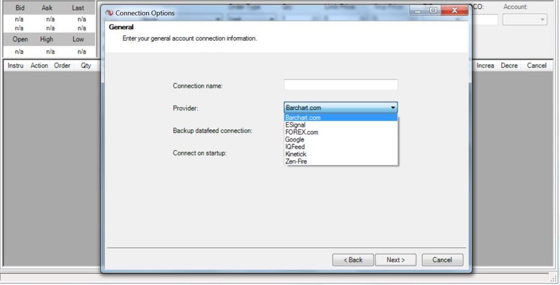Click the Connection name label
Screen dimensions: 560x285
click(198, 86)
